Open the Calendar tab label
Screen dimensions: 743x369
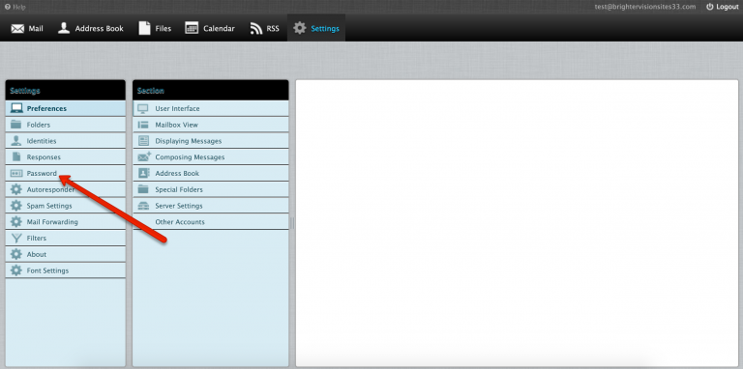tap(219, 28)
